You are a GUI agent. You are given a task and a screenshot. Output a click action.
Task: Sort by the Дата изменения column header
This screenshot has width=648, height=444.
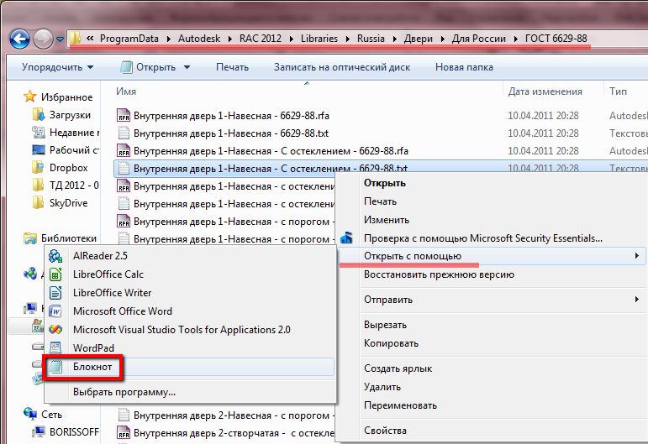[545, 91]
